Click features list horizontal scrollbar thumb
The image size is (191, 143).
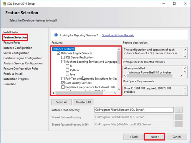click(x=79, y=93)
